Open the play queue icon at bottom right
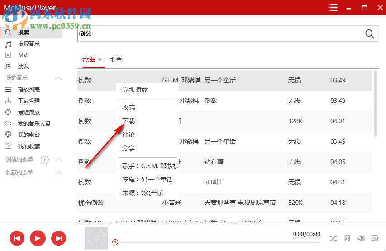Viewport: 386px width, 251px height. coord(375,238)
